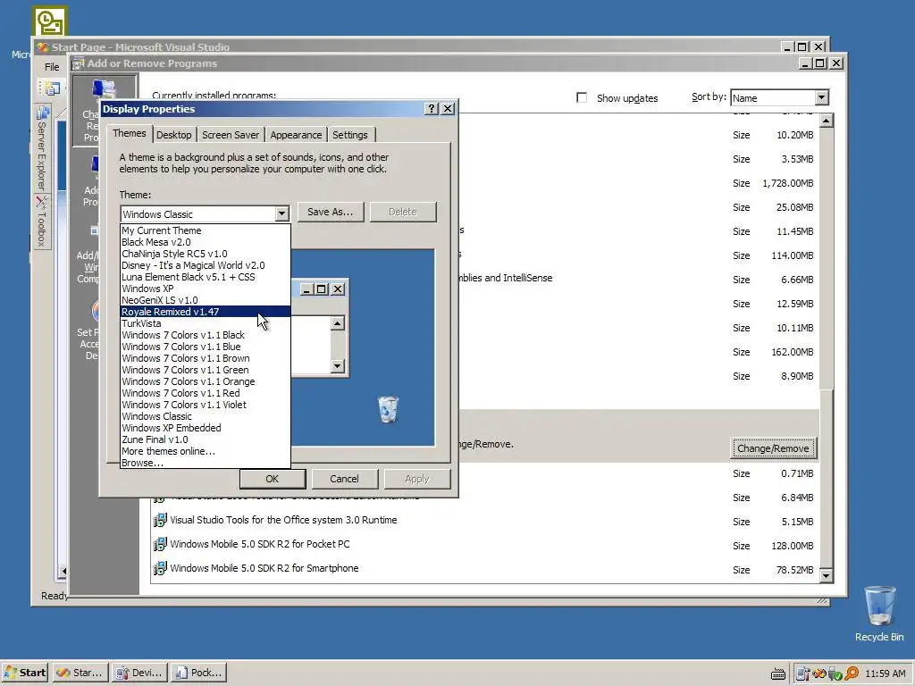The width and height of the screenshot is (915, 686).
Task: Click Display Properties help question mark
Action: 432,108
